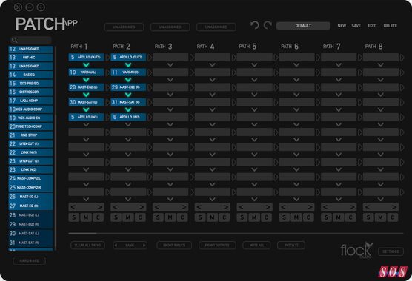Click grey chevron below 5 APOLLO (IN1)
The image size is (412, 281).
click(86, 125)
